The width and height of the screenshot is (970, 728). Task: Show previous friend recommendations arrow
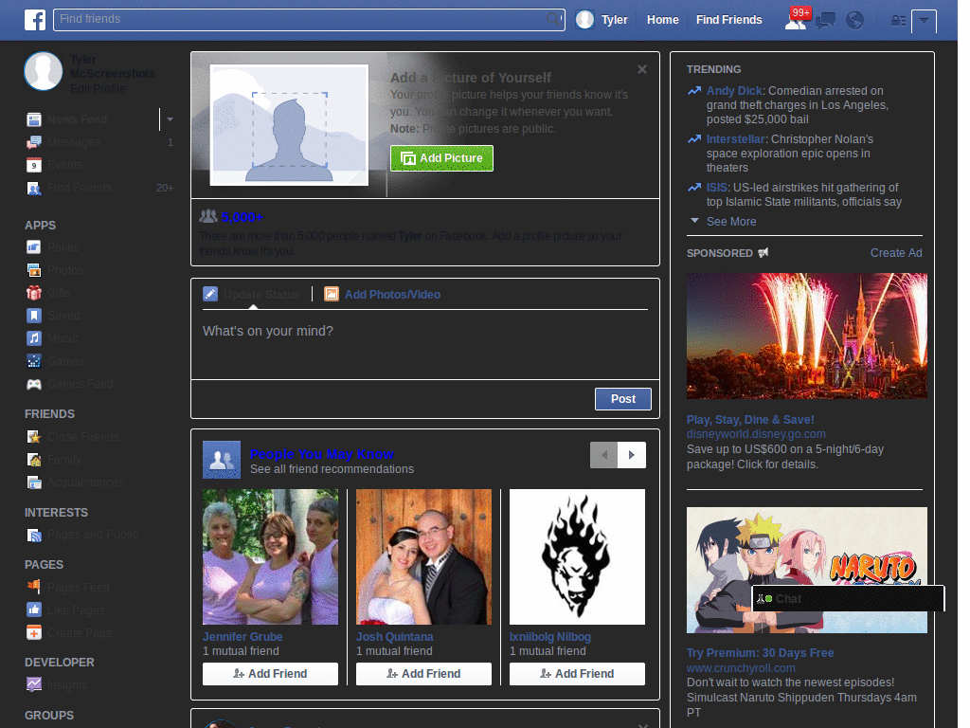click(x=603, y=455)
